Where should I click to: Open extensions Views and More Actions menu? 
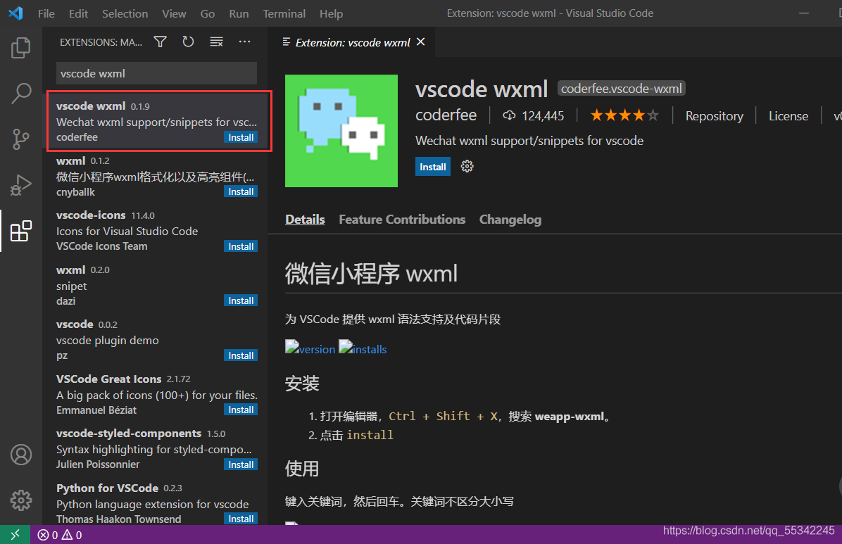[244, 42]
